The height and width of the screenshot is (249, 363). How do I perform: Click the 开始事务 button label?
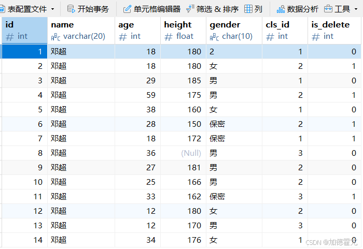tap(93, 9)
